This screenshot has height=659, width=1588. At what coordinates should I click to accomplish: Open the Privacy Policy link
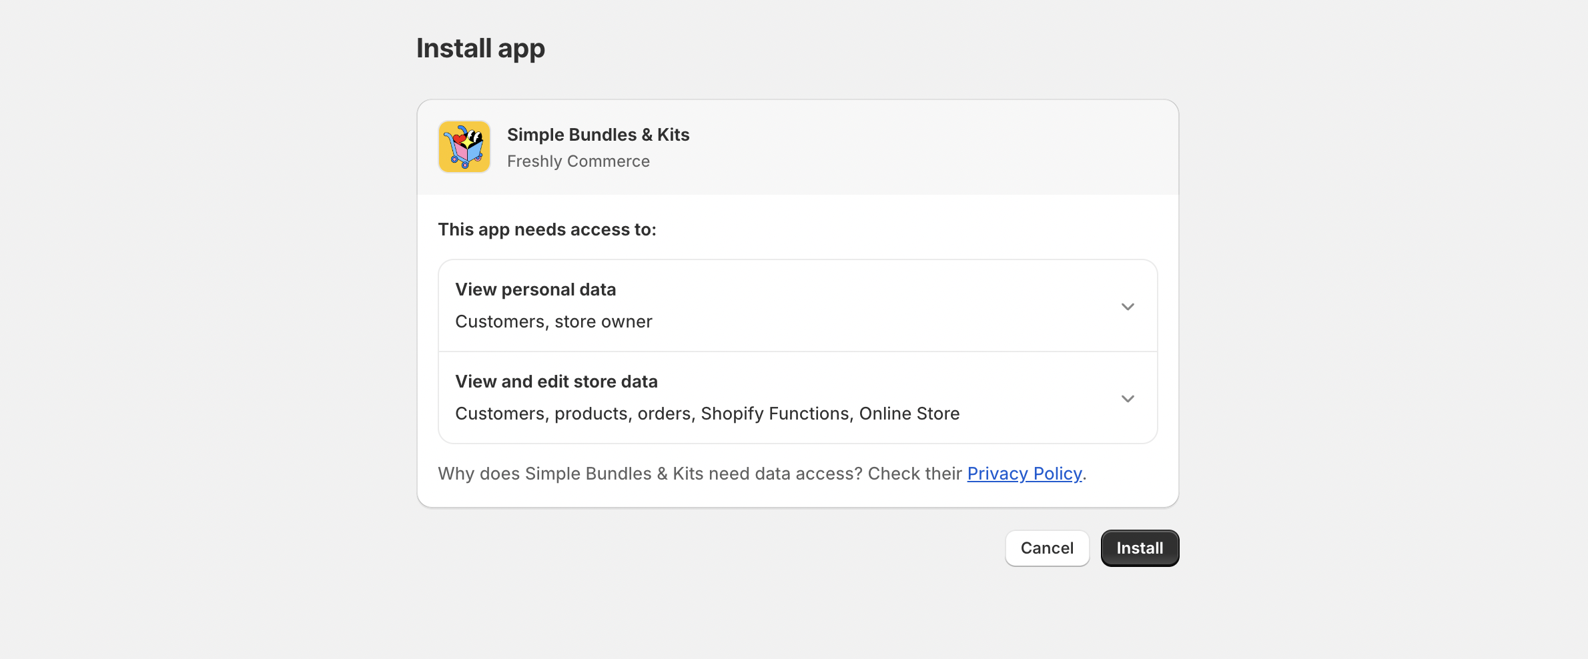(1024, 474)
